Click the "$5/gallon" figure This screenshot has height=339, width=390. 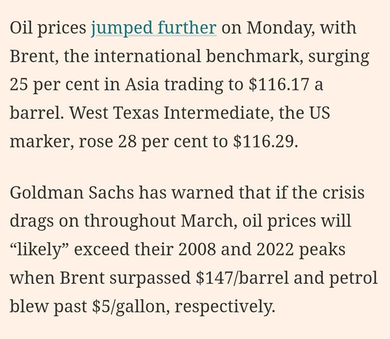coord(130,307)
